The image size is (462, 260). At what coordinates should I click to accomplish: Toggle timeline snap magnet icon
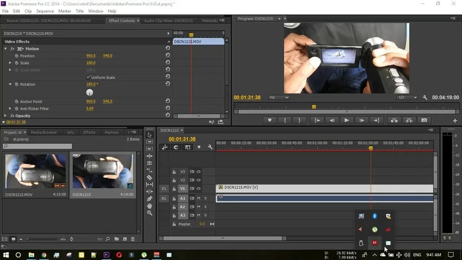click(176, 147)
